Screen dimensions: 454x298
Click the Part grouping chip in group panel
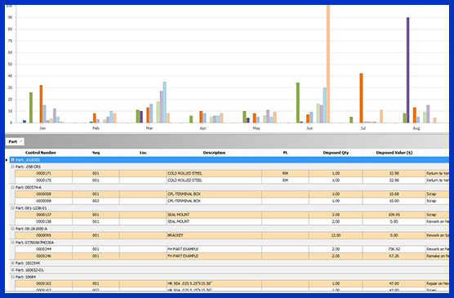(15, 141)
